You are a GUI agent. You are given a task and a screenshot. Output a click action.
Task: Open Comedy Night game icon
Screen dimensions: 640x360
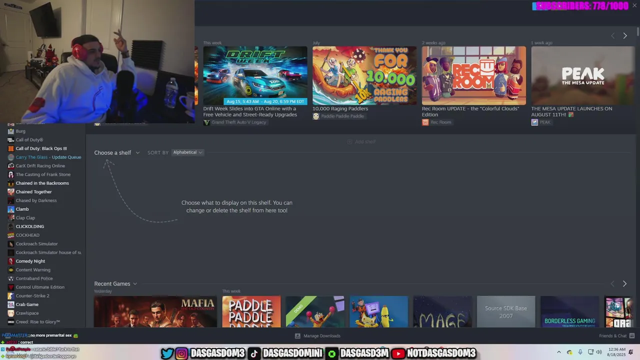(x=11, y=261)
